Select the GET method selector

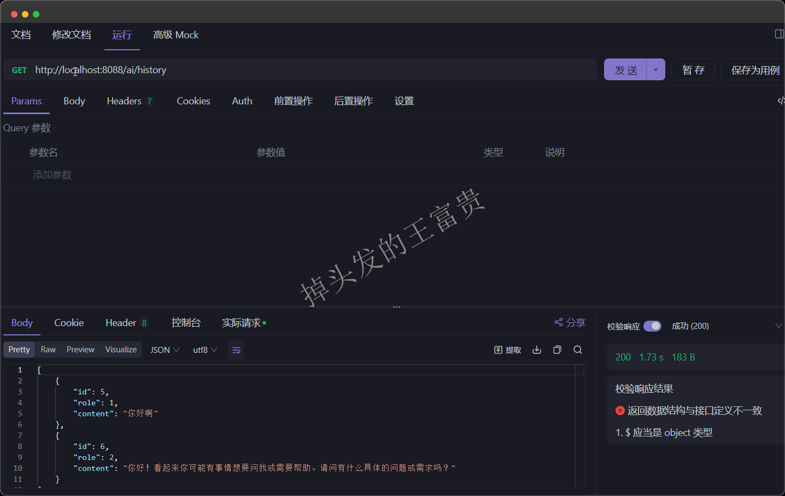[x=19, y=70]
